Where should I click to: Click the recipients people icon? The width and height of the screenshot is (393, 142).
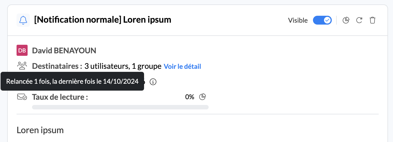pyautogui.click(x=22, y=66)
